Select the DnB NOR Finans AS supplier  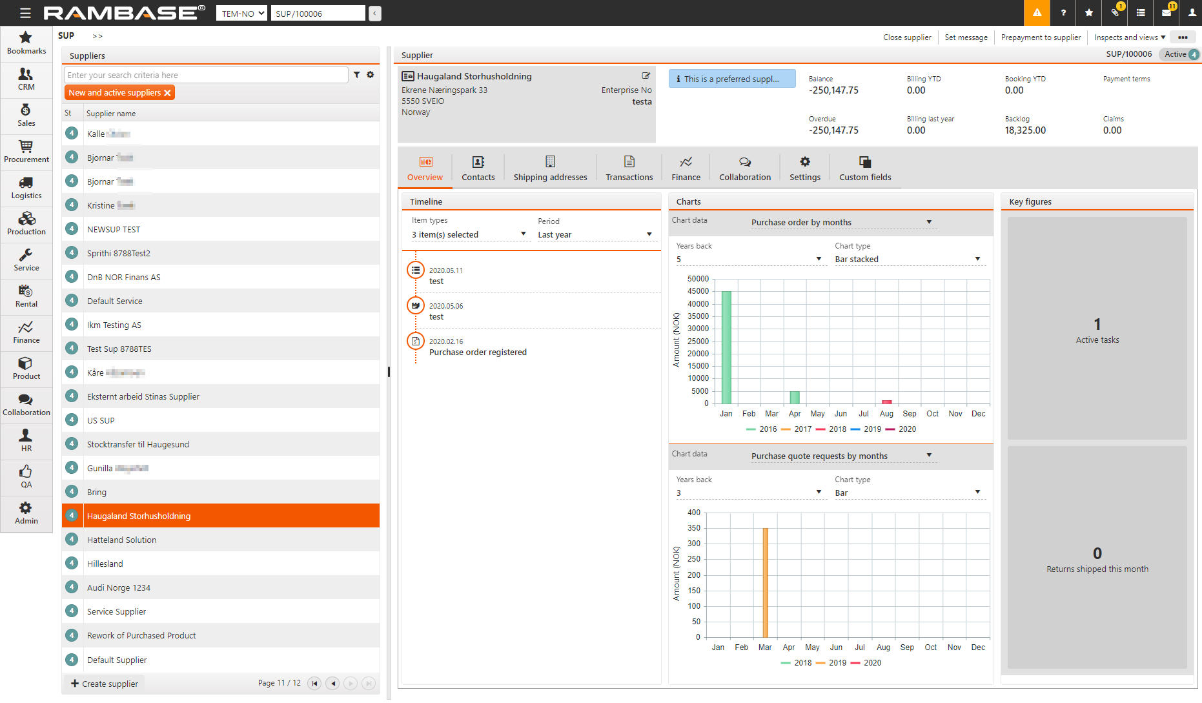pyautogui.click(x=221, y=277)
